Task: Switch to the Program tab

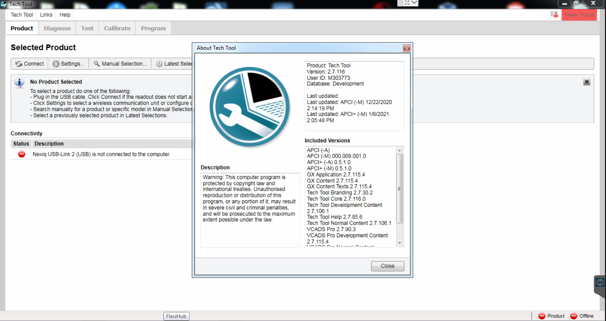Action: (x=153, y=28)
